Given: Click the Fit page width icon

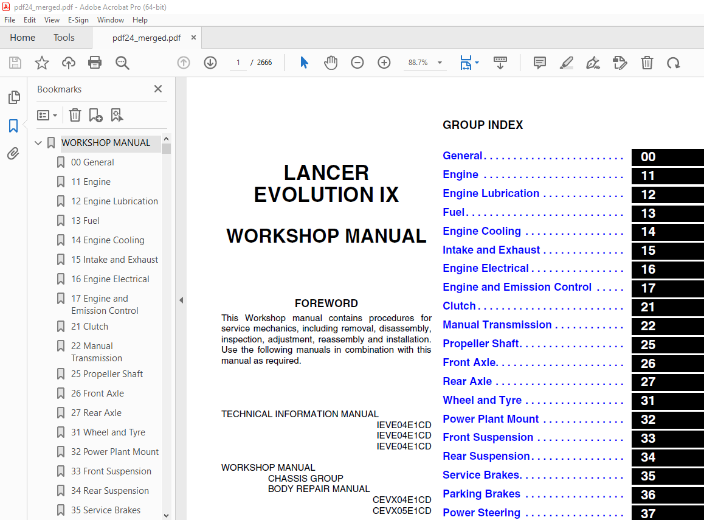Looking at the screenshot, I should tap(466, 63).
